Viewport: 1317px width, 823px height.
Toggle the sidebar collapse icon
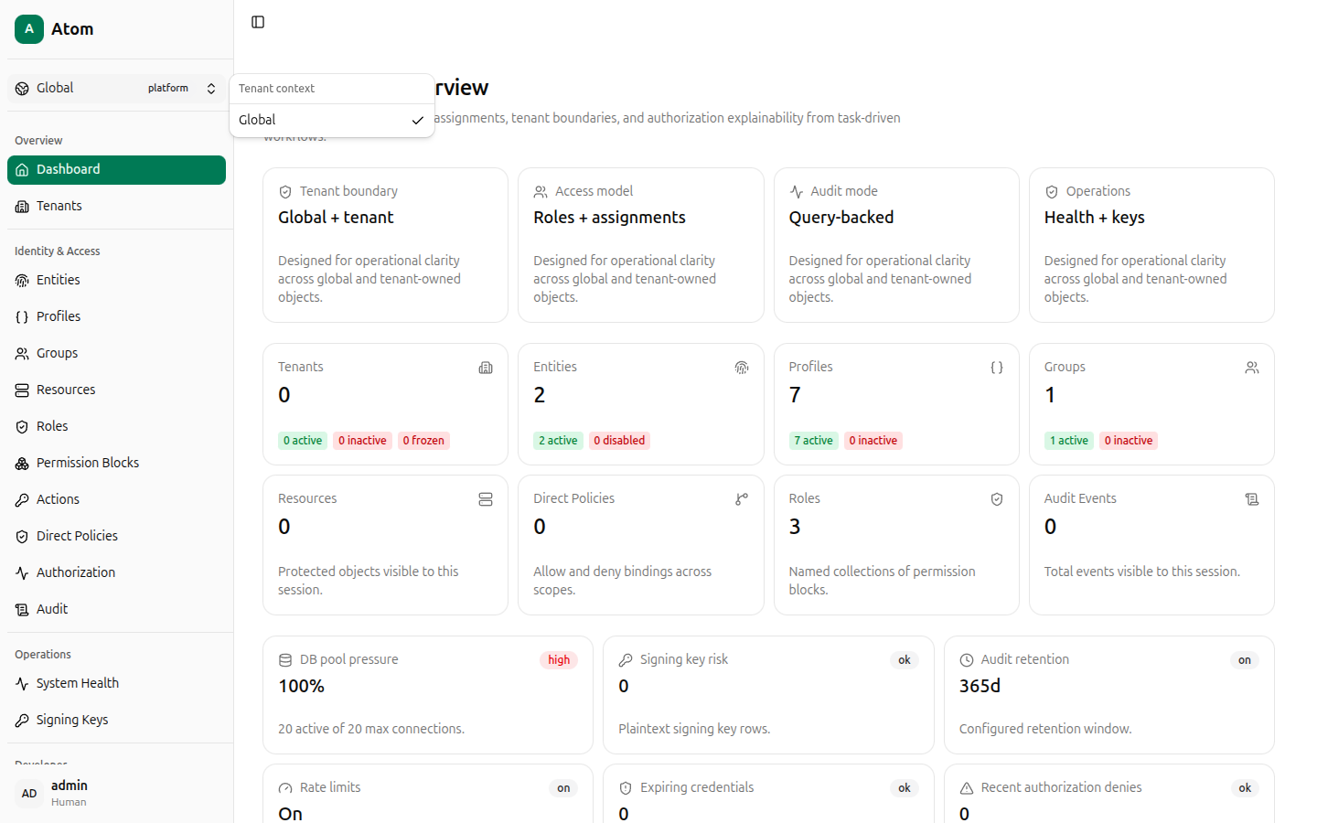(258, 22)
